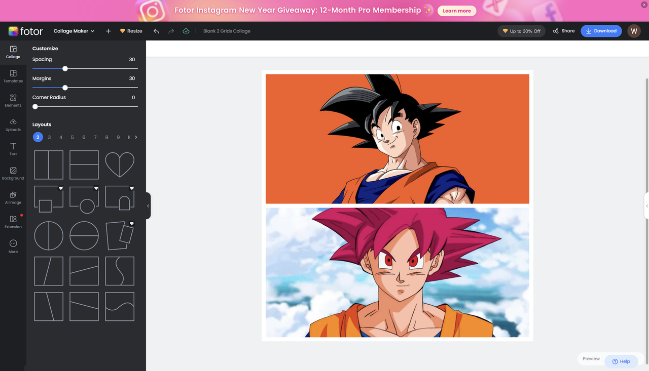Redo the last action

[x=171, y=31]
